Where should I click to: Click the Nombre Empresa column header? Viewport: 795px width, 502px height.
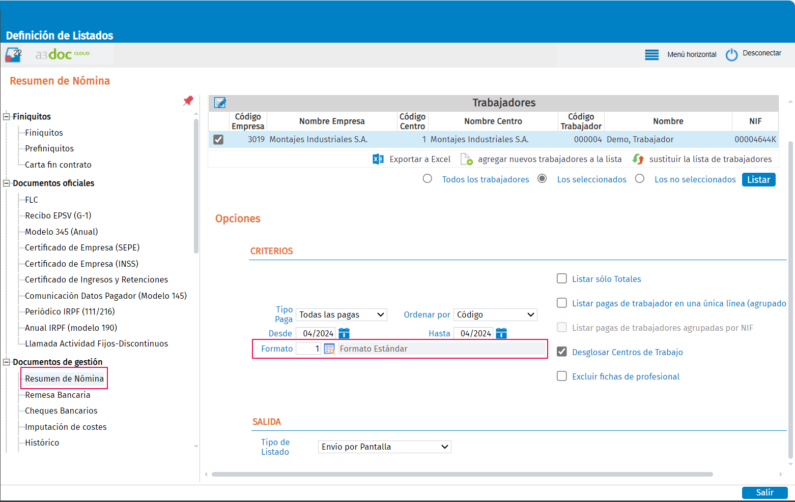click(x=332, y=121)
